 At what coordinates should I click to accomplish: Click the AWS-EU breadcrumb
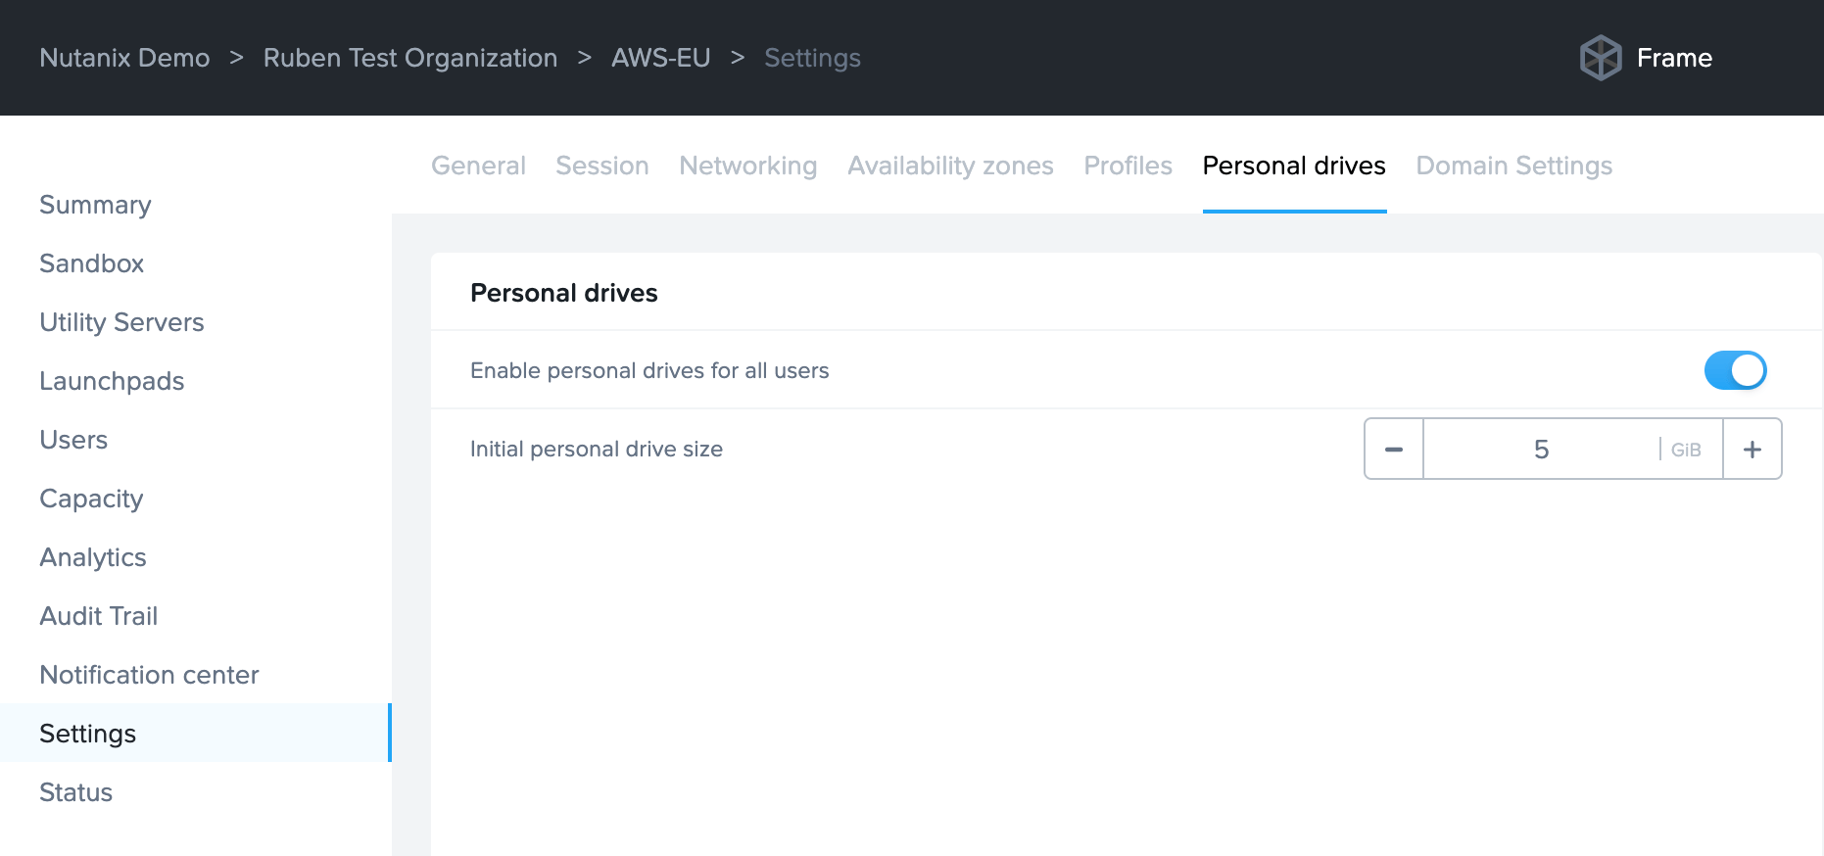click(660, 58)
